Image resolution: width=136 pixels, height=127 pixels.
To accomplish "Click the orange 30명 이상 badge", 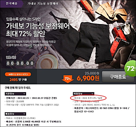I will click(x=18, y=75).
